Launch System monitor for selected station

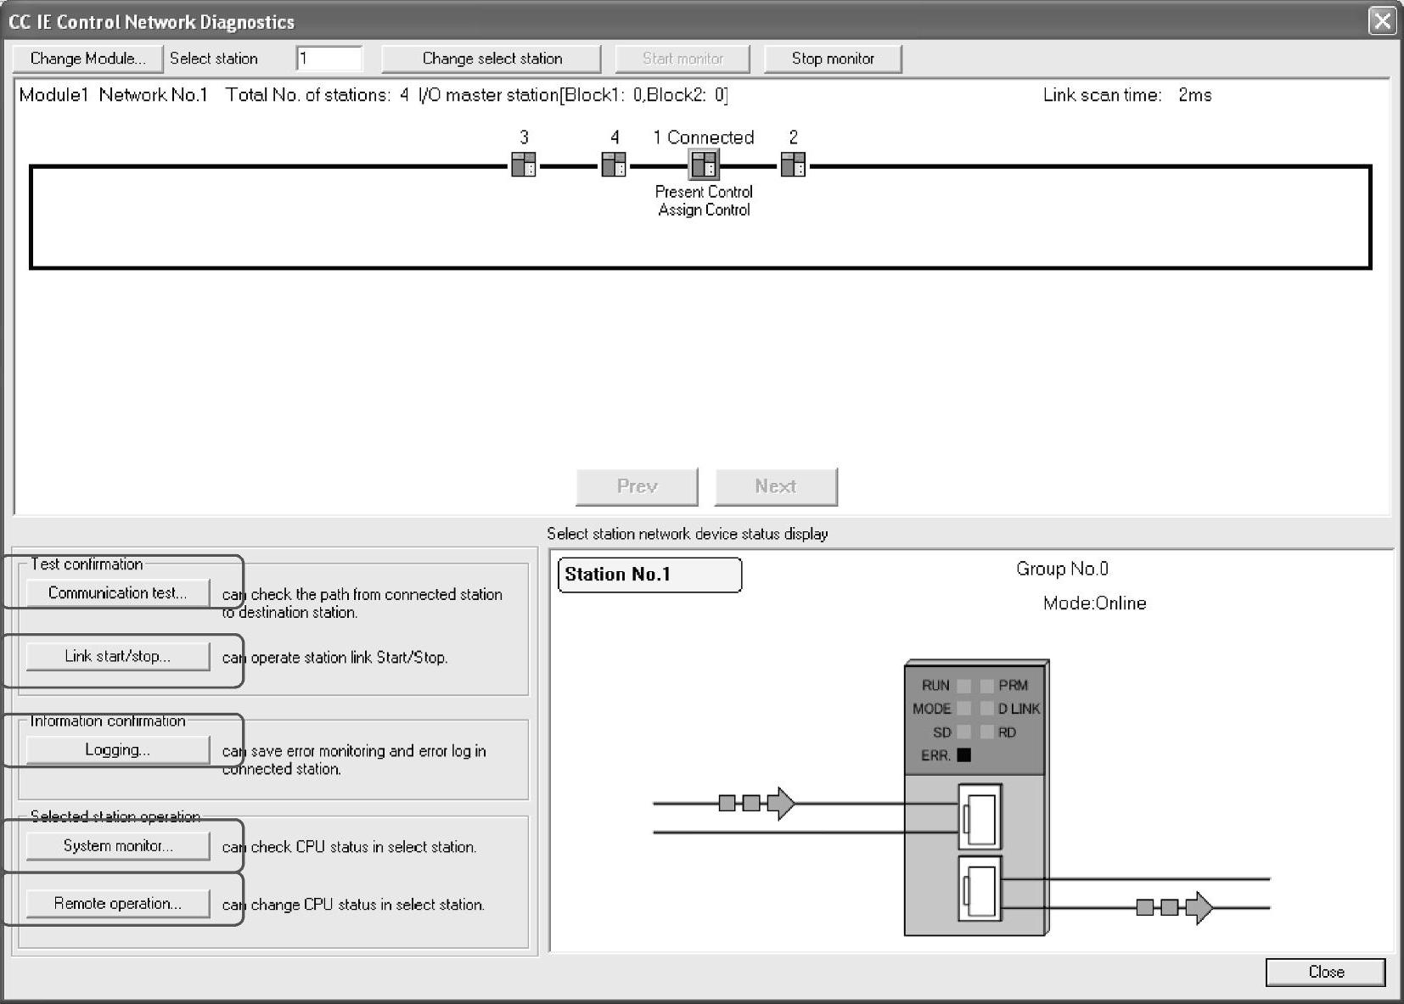tap(117, 845)
